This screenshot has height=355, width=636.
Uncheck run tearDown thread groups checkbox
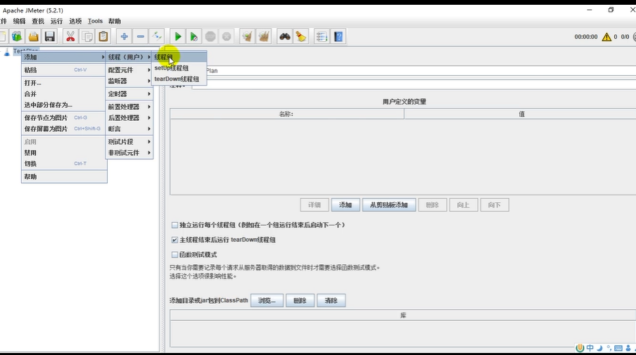(175, 240)
